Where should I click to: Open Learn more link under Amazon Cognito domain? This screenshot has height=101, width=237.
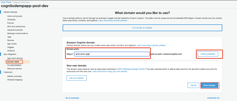click(151, 45)
